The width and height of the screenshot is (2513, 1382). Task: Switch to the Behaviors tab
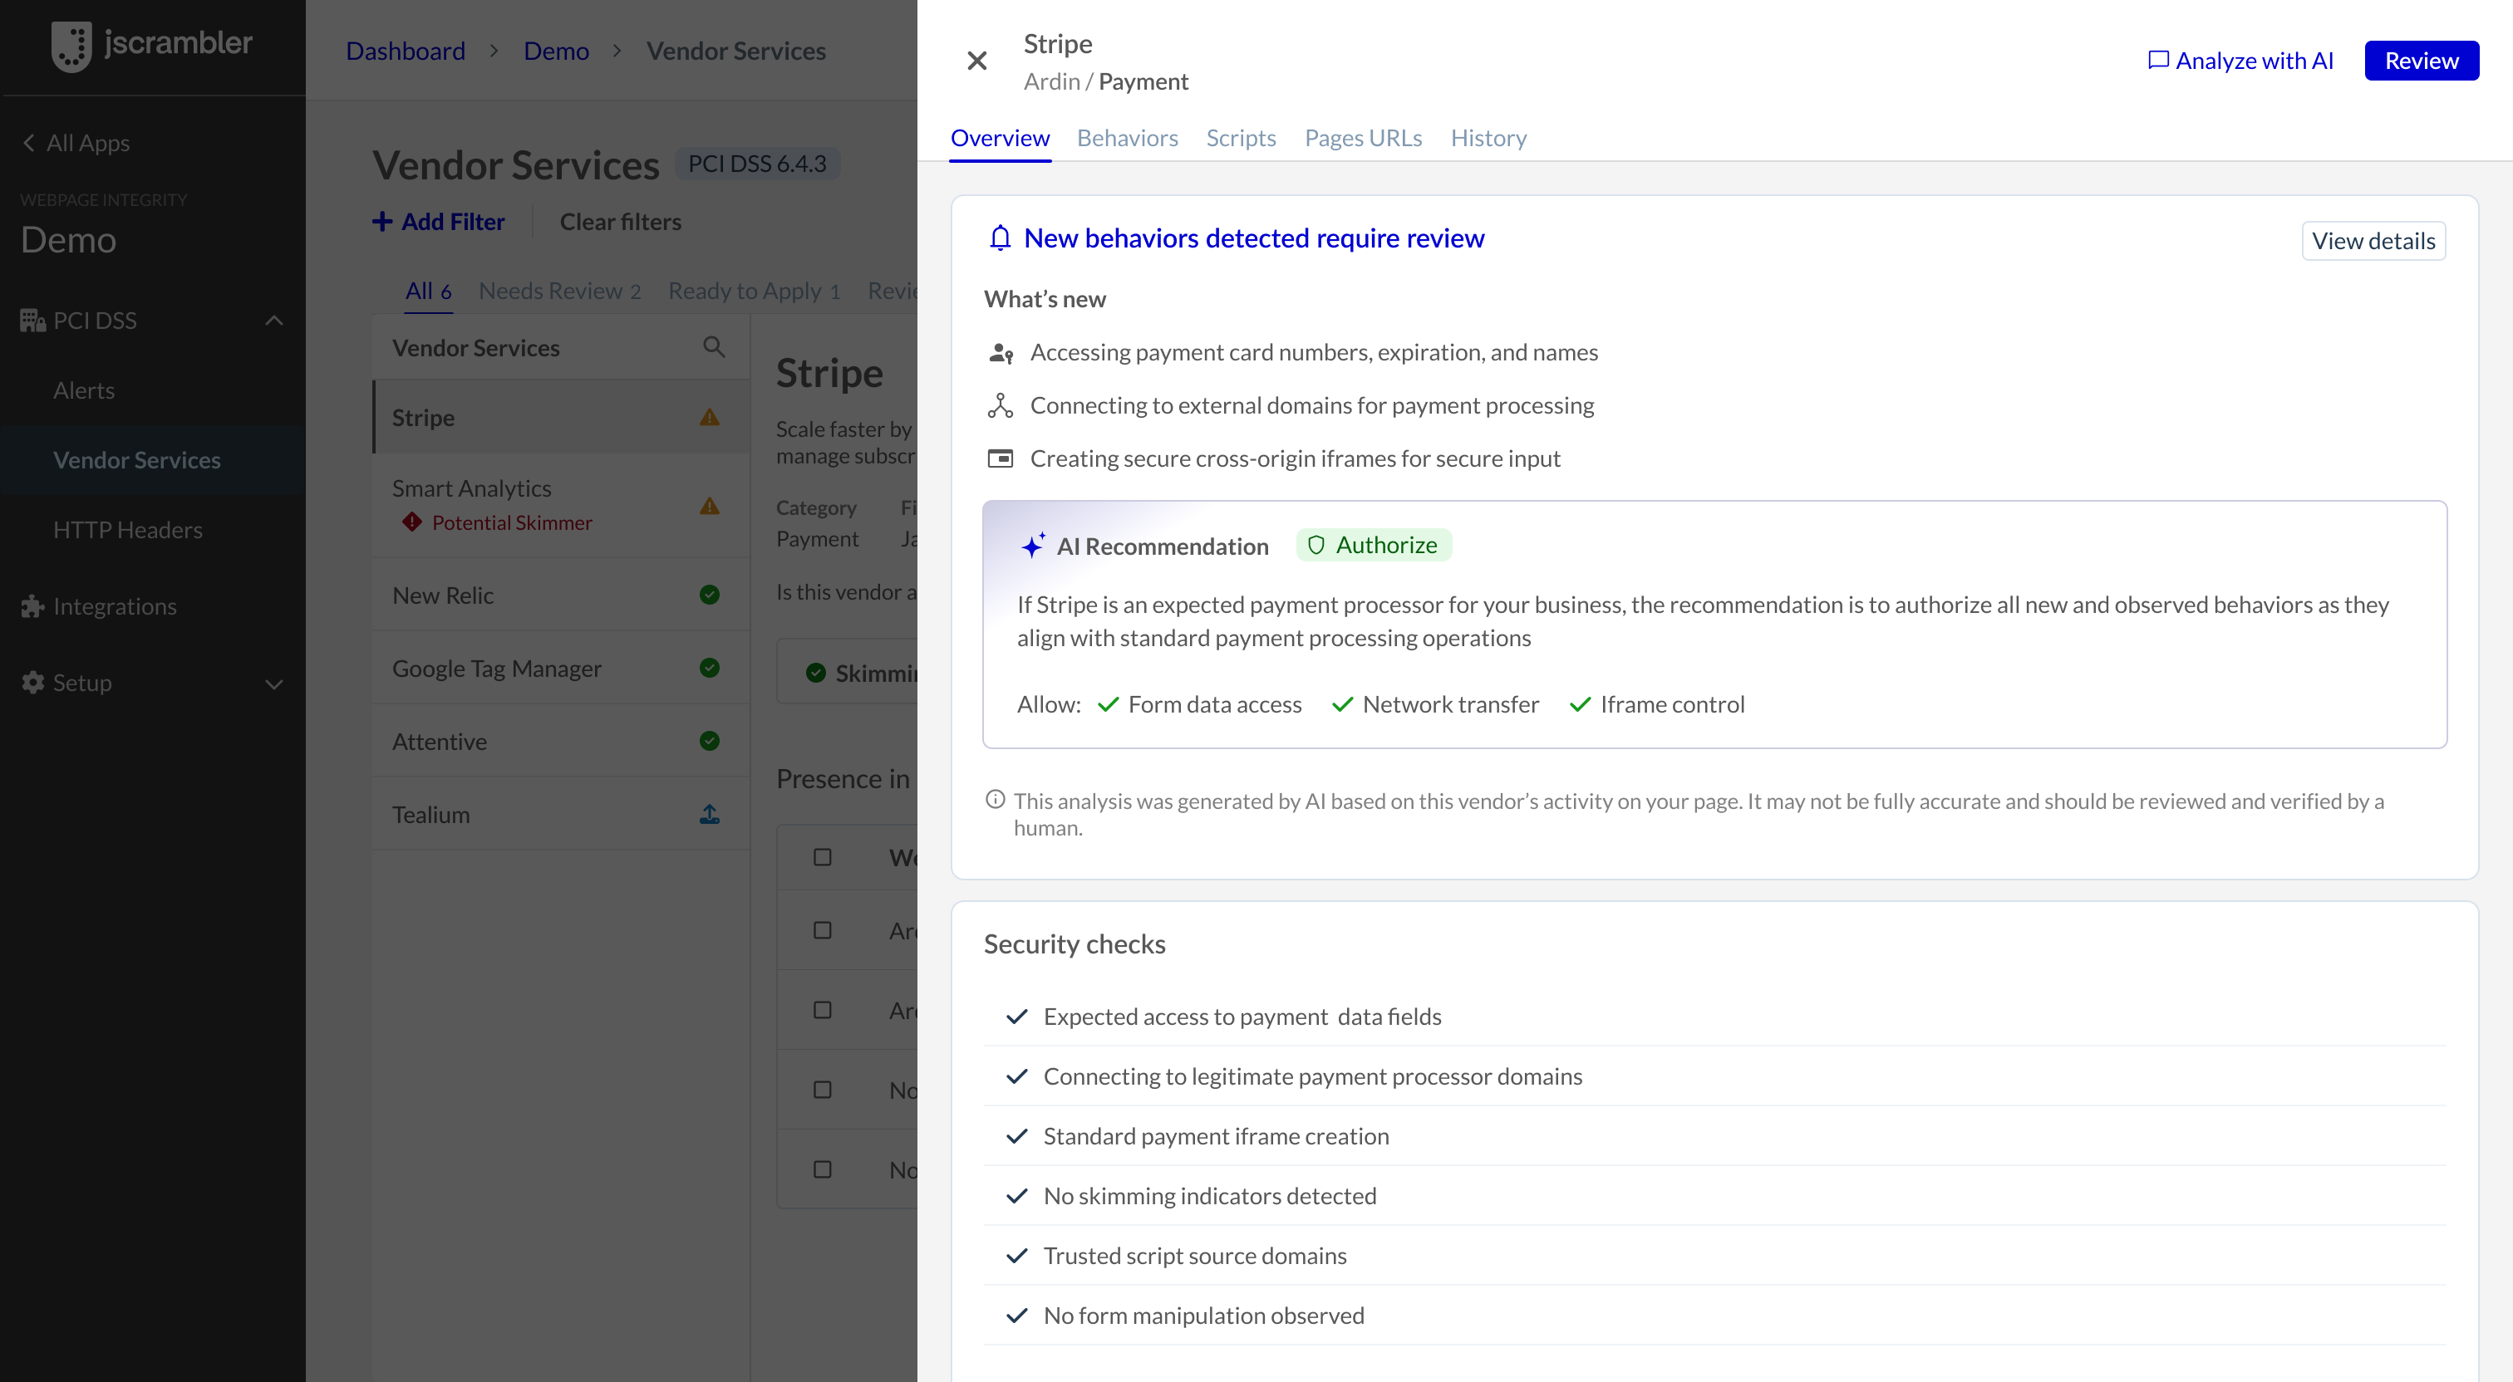coord(1127,138)
